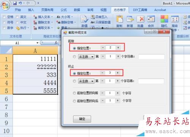Screen dimensions: 190x137
Task: Go to the 数据 ribbon tab
Action: click(x=77, y=10)
